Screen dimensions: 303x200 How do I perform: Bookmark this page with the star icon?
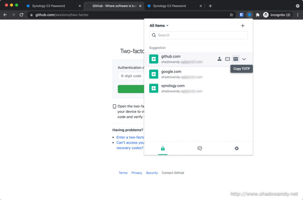231,15
